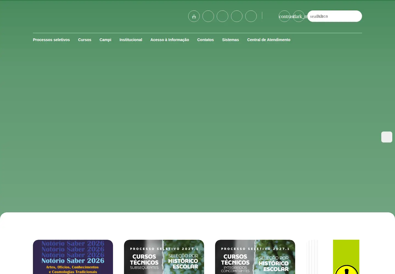Open the Sistemas menu
Image resolution: width=395 pixels, height=274 pixels.
tap(230, 40)
